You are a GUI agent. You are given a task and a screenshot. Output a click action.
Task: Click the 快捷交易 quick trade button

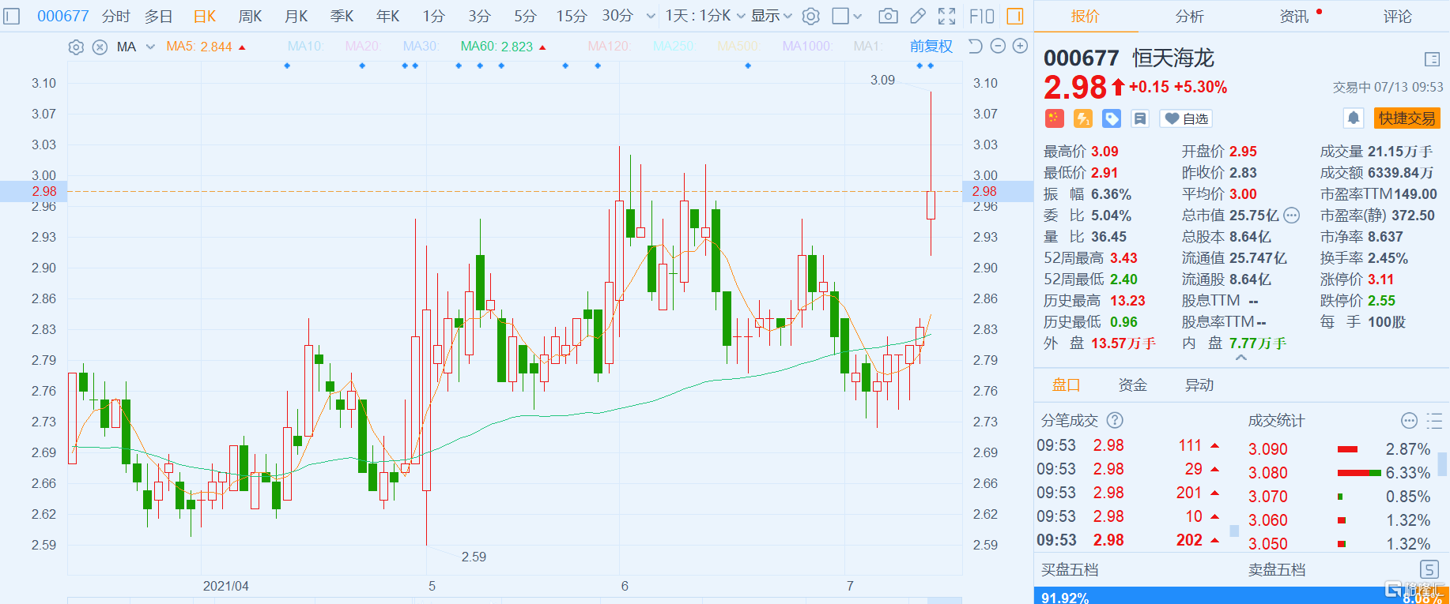[1407, 118]
